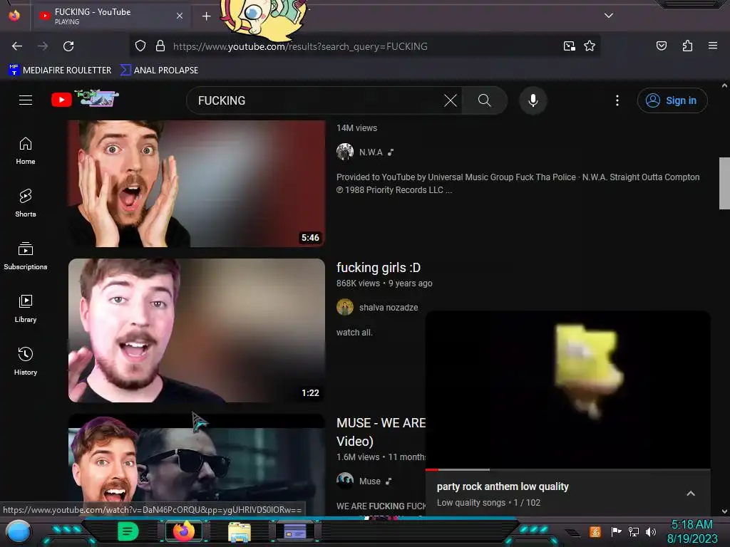Click the network icon in system tray

click(634, 531)
